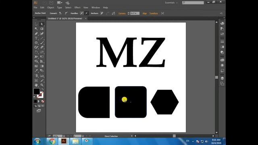Select the Hand tool
This screenshot has height=145, width=258.
[x=36, y=85]
